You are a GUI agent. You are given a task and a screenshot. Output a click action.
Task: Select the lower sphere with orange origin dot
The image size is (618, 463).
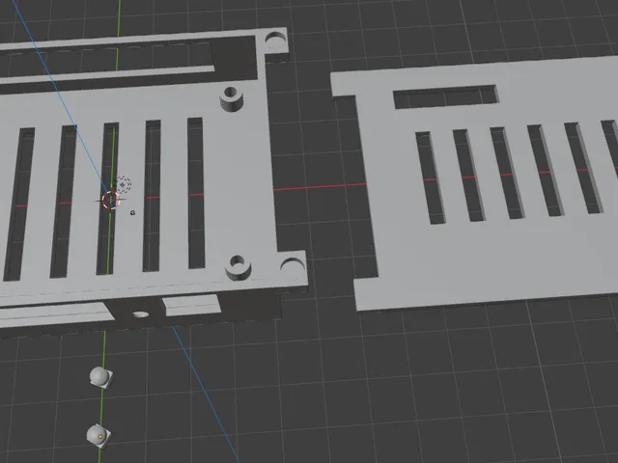[98, 435]
